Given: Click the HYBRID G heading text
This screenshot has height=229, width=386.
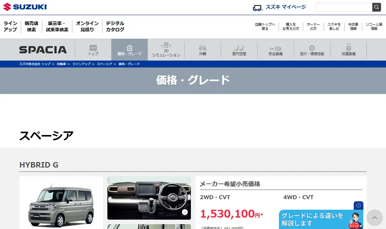Looking at the screenshot, I should [x=39, y=165].
